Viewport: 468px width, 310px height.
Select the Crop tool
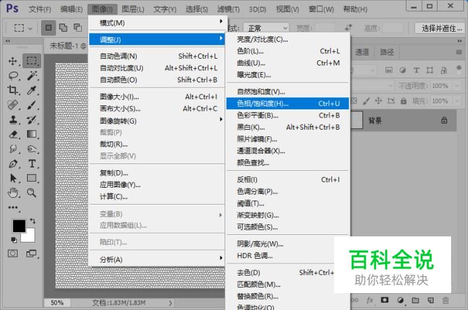pos(13,90)
